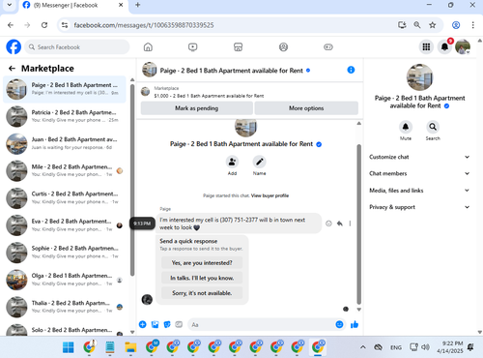483x358 pixels.
Task: Open Eva 2 Bed 2 Bath conversation
Action: pos(65,225)
